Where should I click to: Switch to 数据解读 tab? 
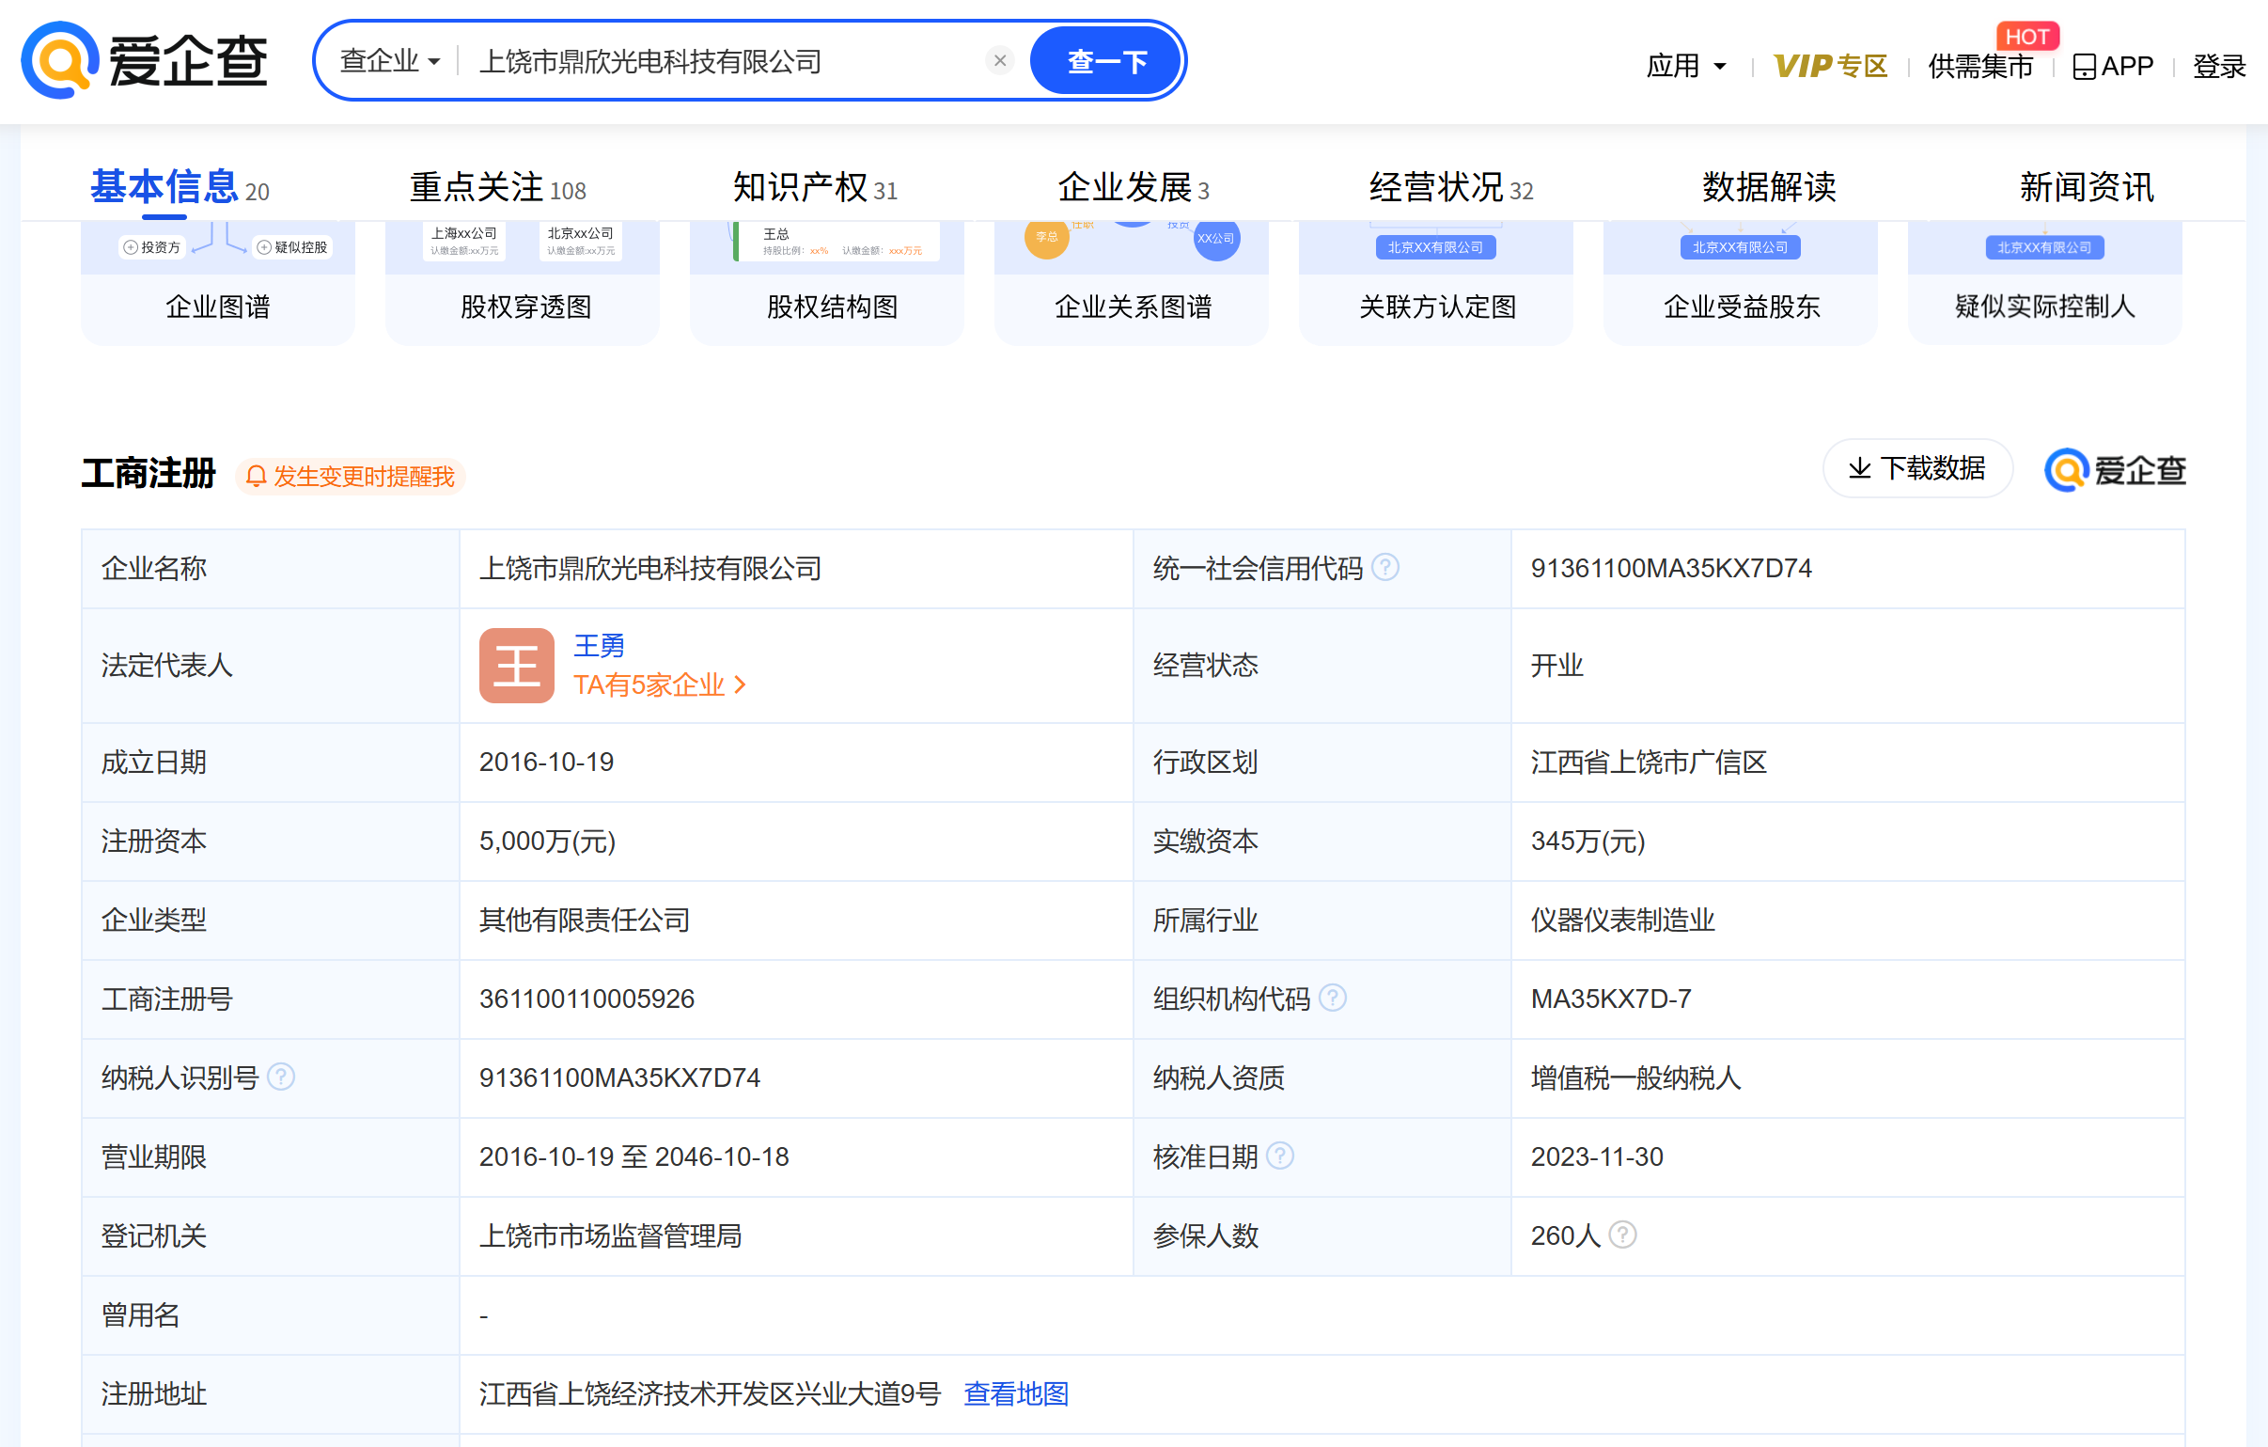[x=1769, y=186]
